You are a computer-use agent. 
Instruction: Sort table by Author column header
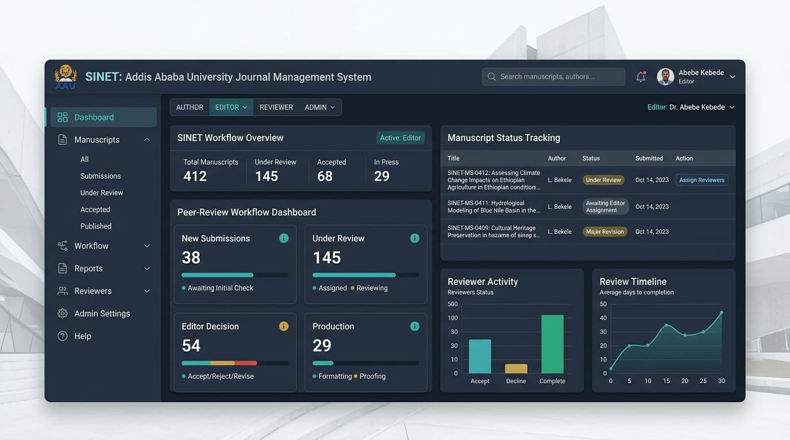(x=557, y=158)
